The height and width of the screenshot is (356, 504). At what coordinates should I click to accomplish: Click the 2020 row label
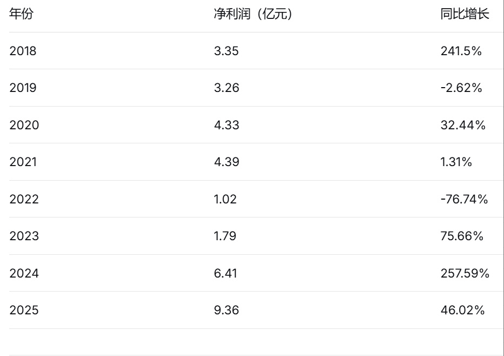pos(24,126)
